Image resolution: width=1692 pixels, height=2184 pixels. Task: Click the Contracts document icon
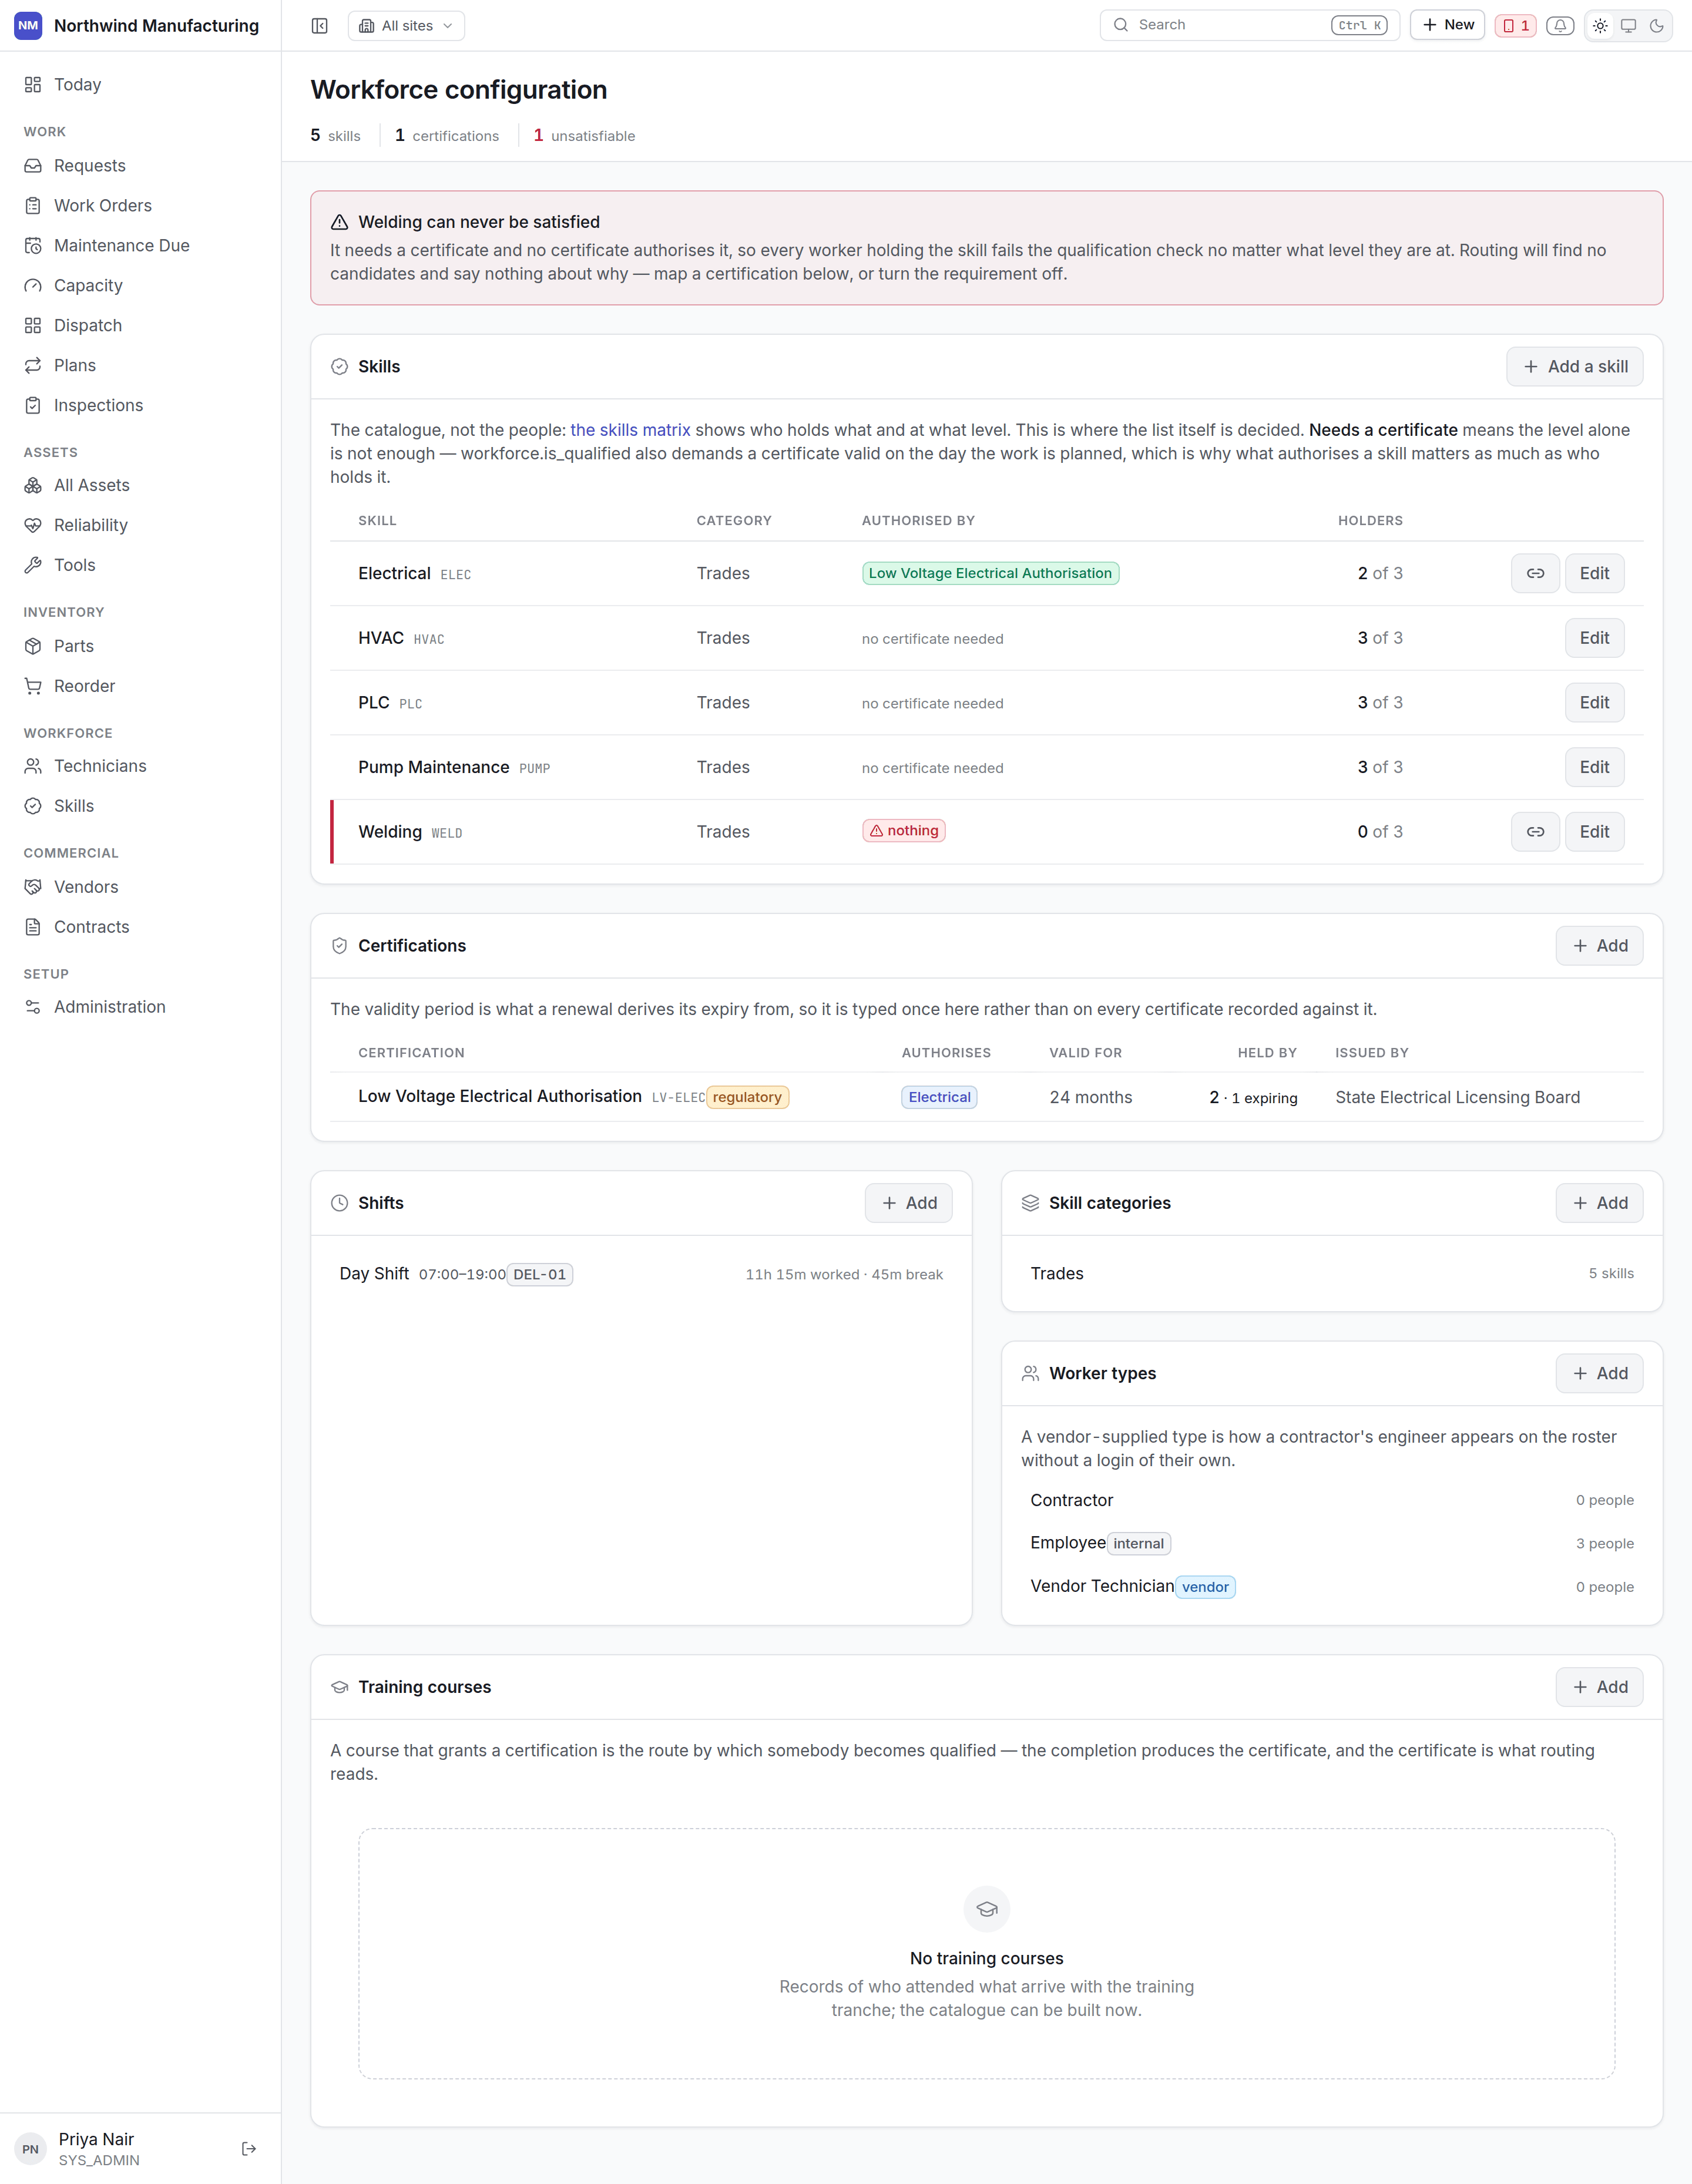pyautogui.click(x=33, y=928)
